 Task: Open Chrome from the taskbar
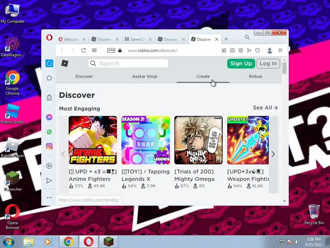(x=68, y=242)
